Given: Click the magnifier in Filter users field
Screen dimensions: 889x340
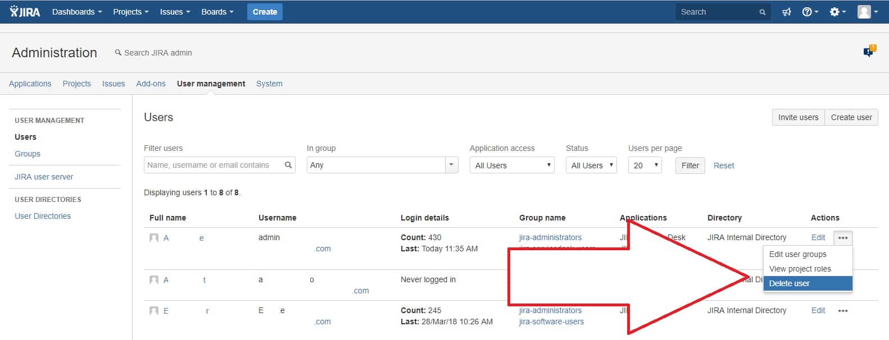Looking at the screenshot, I should coord(288,165).
